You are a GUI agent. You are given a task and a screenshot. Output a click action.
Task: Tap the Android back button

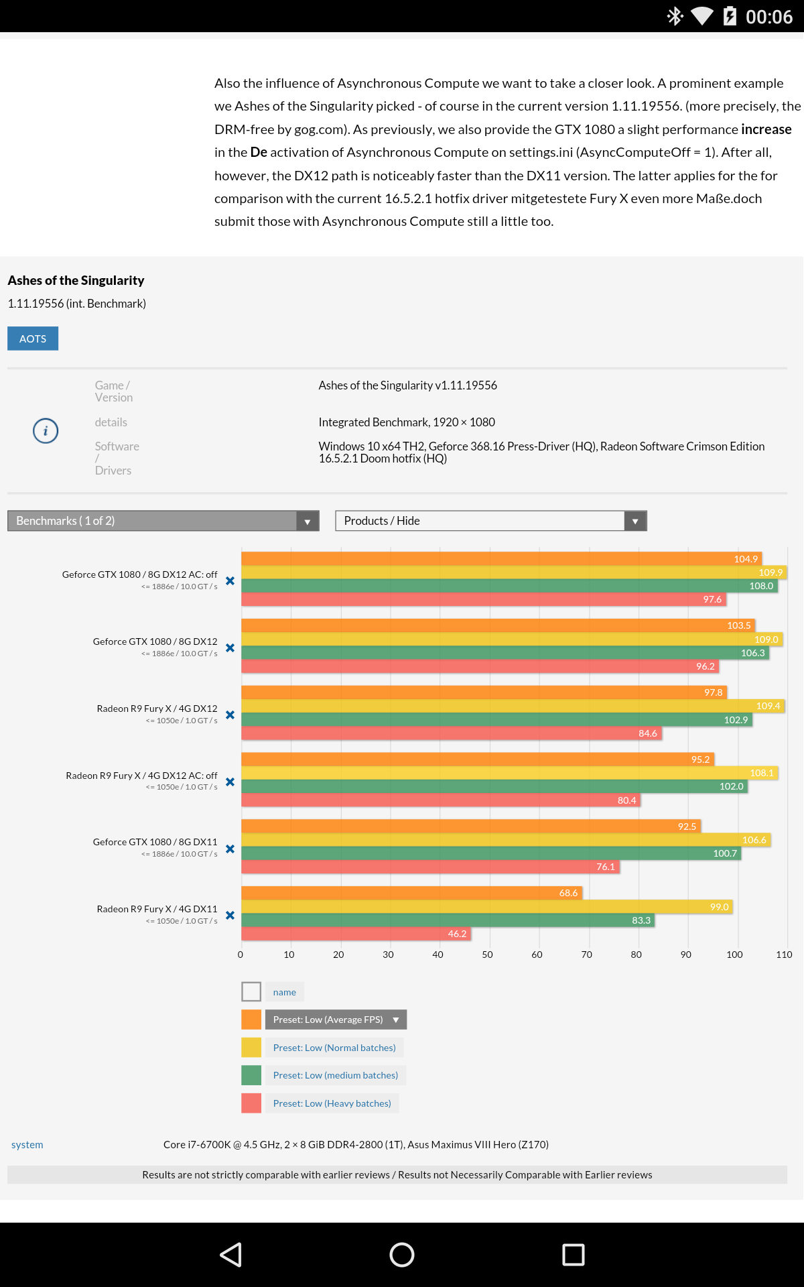(231, 1254)
